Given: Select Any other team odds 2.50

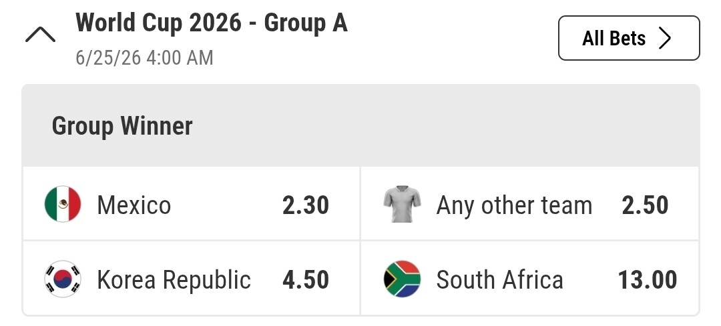Looking at the screenshot, I should [x=645, y=205].
